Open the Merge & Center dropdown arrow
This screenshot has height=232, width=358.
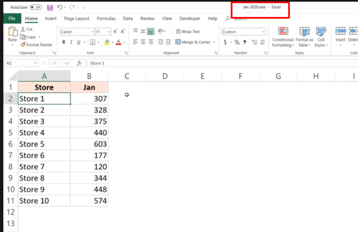point(214,42)
